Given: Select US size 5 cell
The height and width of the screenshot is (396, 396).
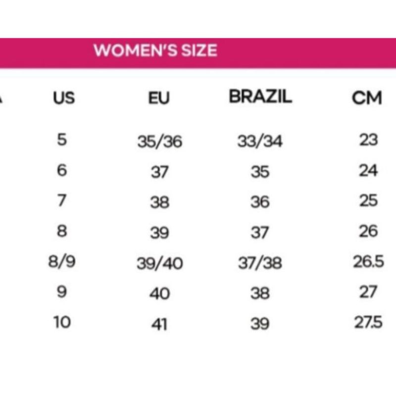Looking at the screenshot, I should point(62,140).
